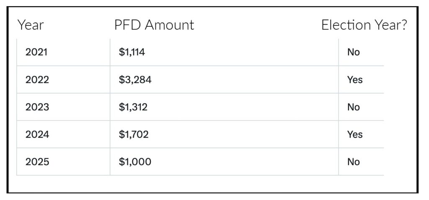
Task: Click the No value for 2025
Action: click(354, 162)
